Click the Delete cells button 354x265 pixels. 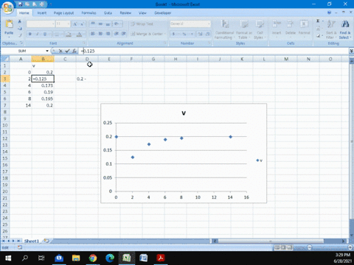(x=291, y=28)
